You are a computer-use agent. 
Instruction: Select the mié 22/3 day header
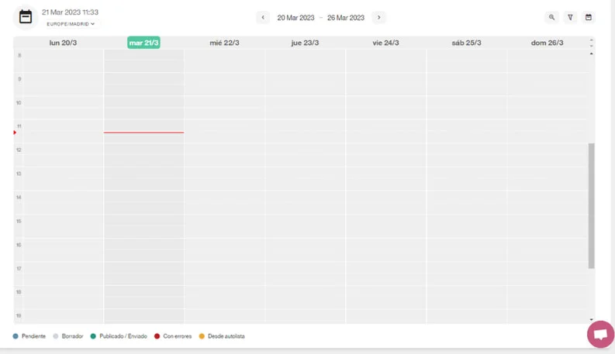click(x=224, y=43)
